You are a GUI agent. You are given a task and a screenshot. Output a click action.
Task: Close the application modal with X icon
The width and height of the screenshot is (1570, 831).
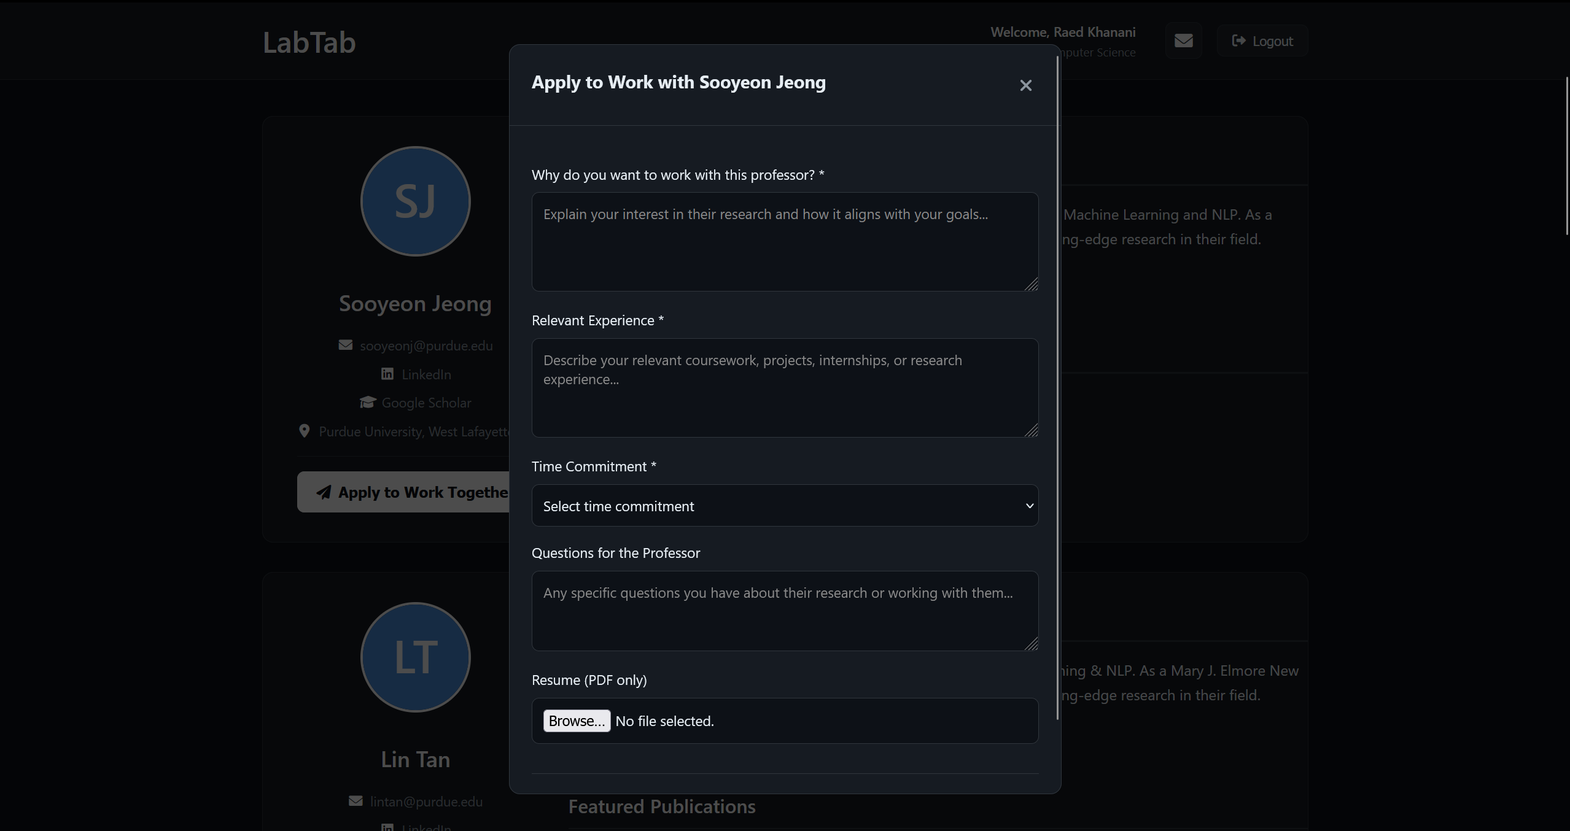(1025, 85)
